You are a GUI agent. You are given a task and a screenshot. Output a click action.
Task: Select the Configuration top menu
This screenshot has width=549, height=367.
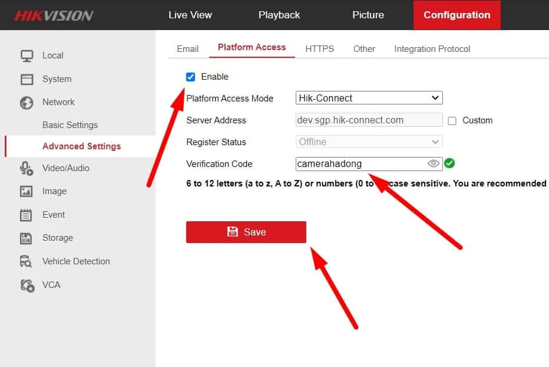pos(457,15)
